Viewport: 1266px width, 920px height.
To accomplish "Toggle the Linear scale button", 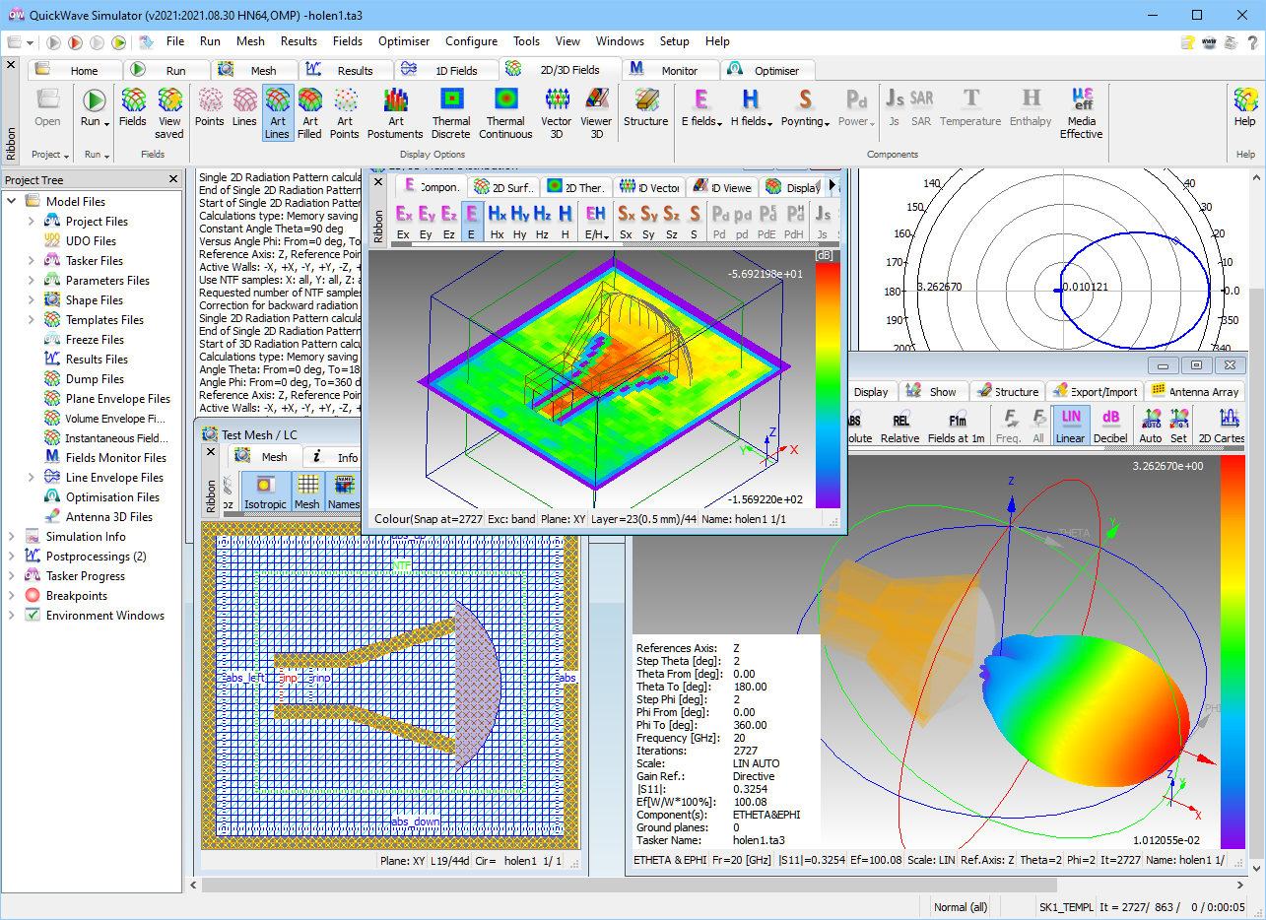I will pos(1070,426).
